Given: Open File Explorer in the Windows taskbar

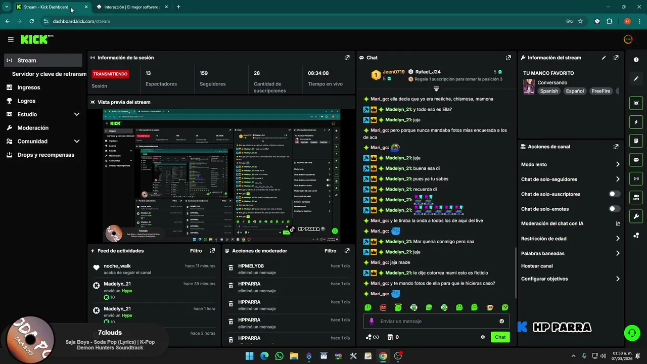Looking at the screenshot, I should point(294,356).
